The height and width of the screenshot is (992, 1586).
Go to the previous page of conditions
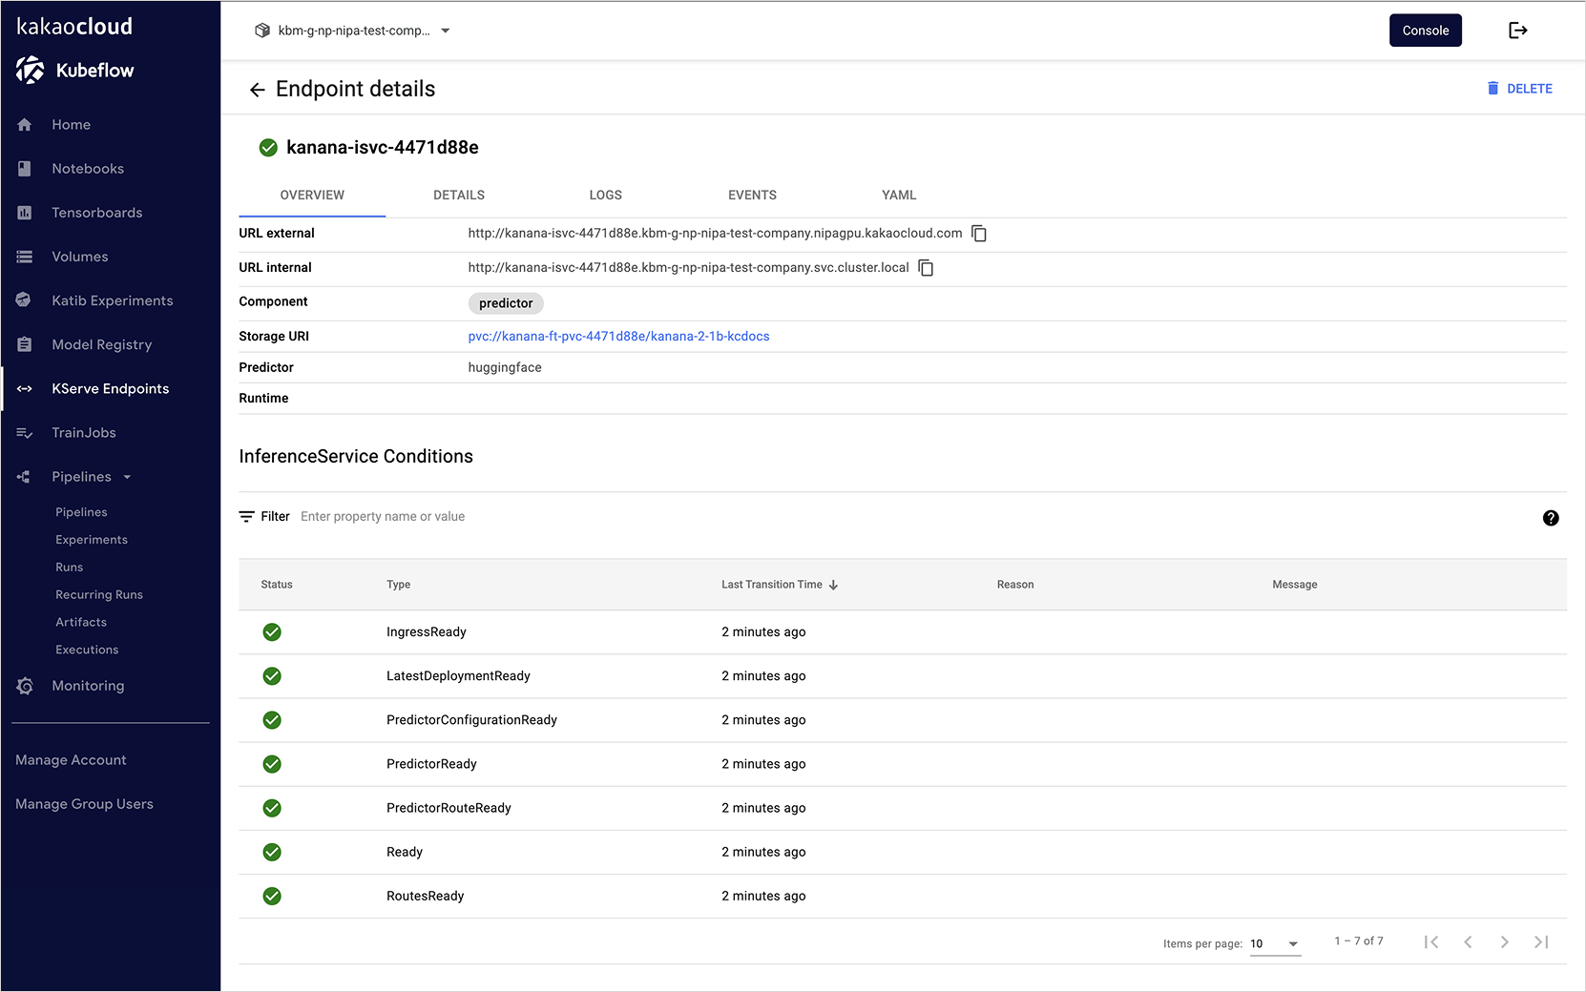tap(1468, 942)
